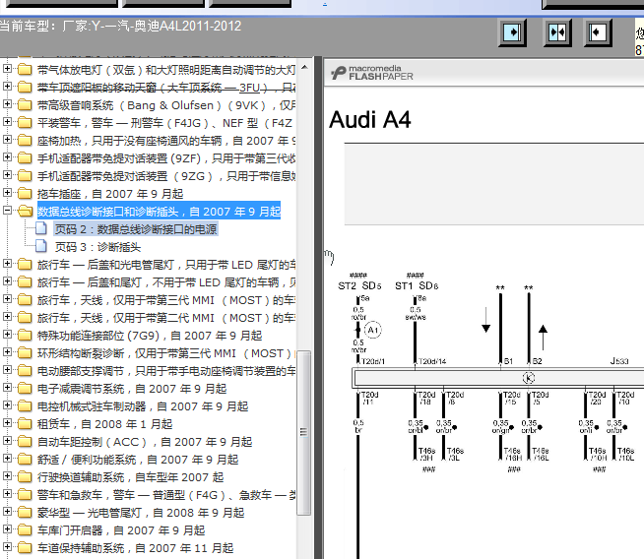The height and width of the screenshot is (559, 644).
Task: Click 当前车型 vehicle model header text
Action: (121, 27)
